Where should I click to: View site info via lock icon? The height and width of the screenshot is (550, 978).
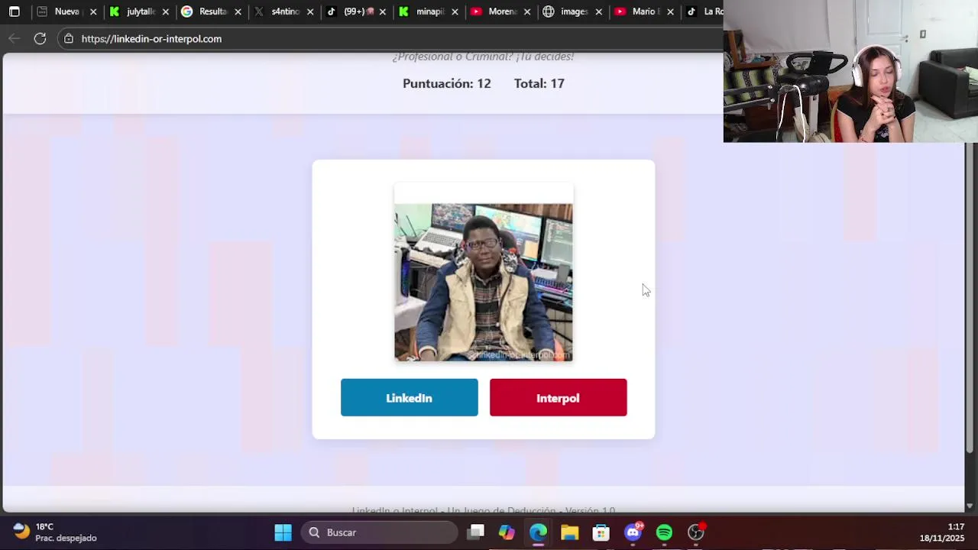point(69,39)
